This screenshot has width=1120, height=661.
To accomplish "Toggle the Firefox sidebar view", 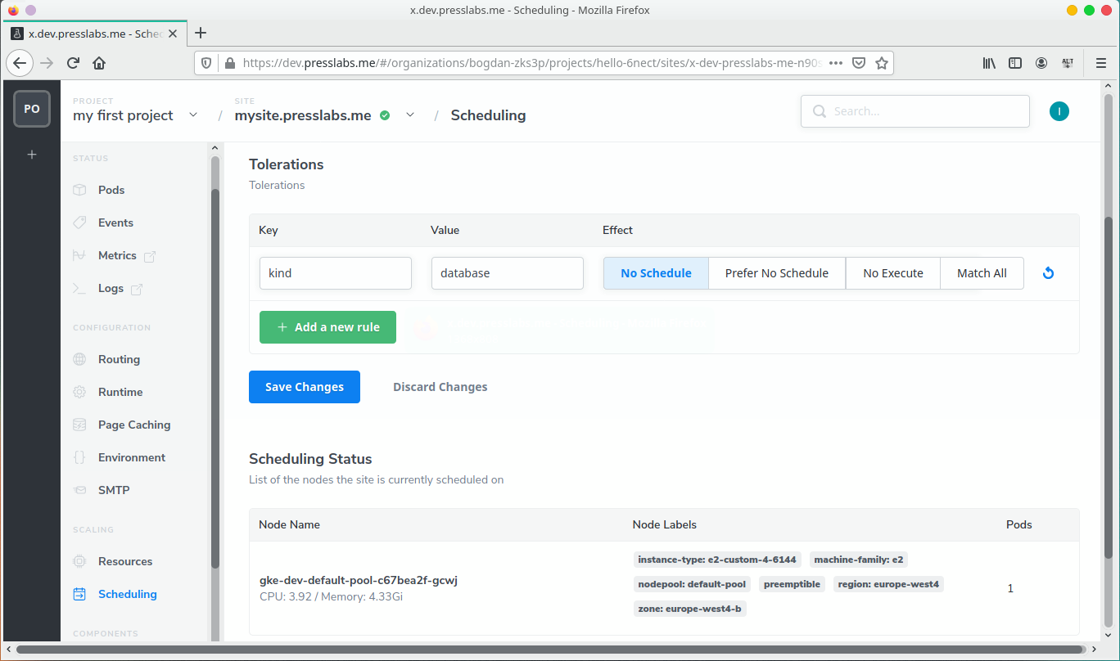I will coord(1015,63).
